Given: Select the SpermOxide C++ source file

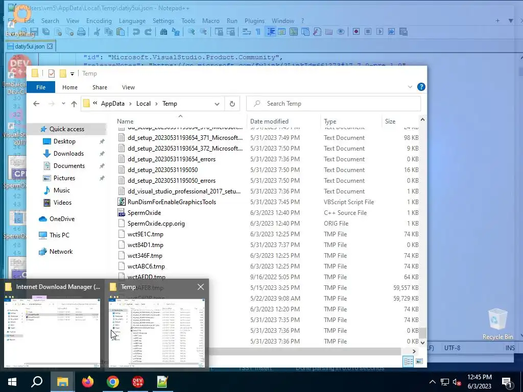Looking at the screenshot, I should (144, 213).
